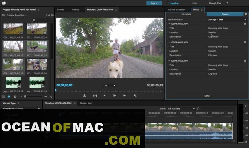Open the All Default Markers dropdown arrow
249x148 pixels.
click(39, 109)
